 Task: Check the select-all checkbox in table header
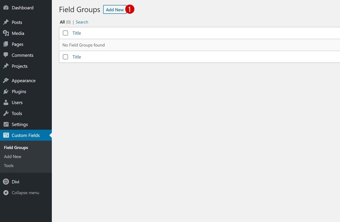click(x=65, y=33)
